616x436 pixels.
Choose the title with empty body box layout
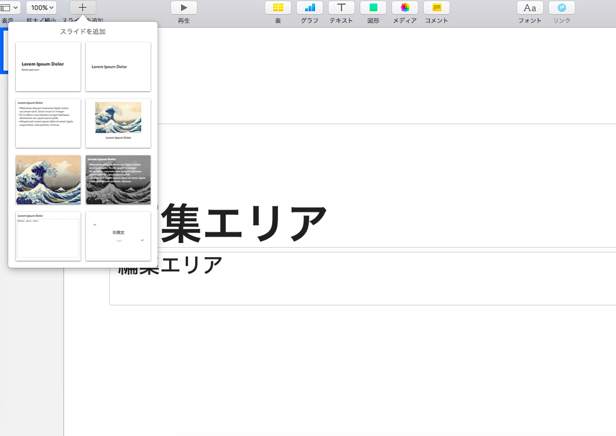pos(48,237)
